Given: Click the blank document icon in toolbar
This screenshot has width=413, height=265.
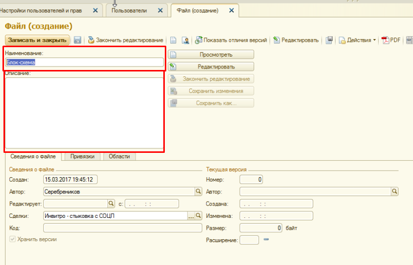Looking at the screenshot, I should point(173,40).
